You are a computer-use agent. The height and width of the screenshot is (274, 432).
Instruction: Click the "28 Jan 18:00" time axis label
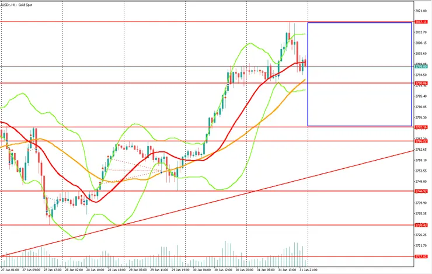coord(117,270)
